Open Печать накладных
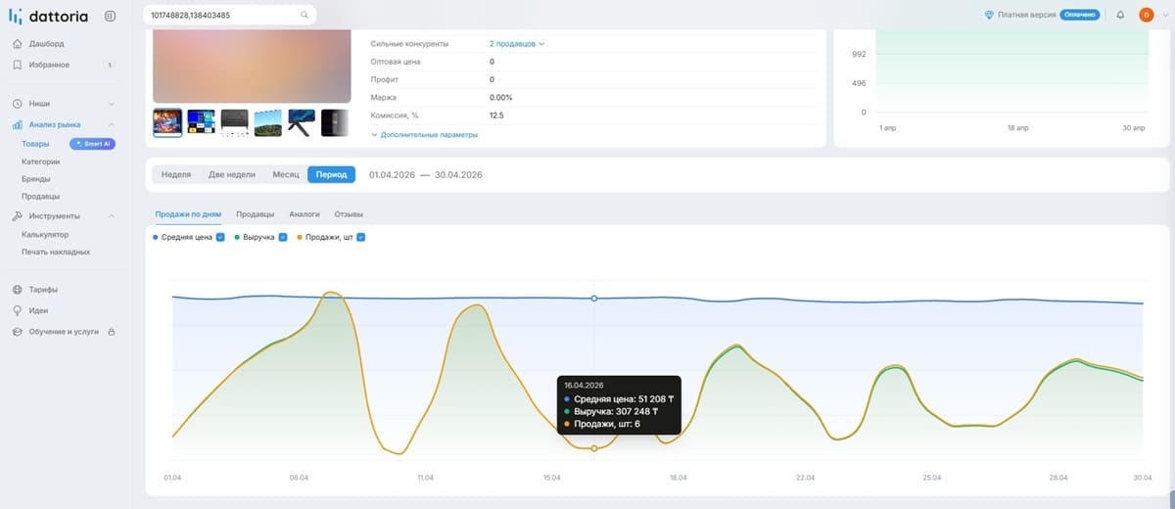 coord(56,252)
